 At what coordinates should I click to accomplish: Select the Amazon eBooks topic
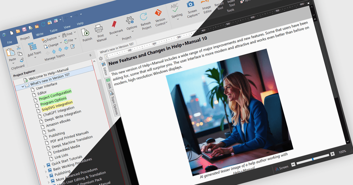pos(58,123)
